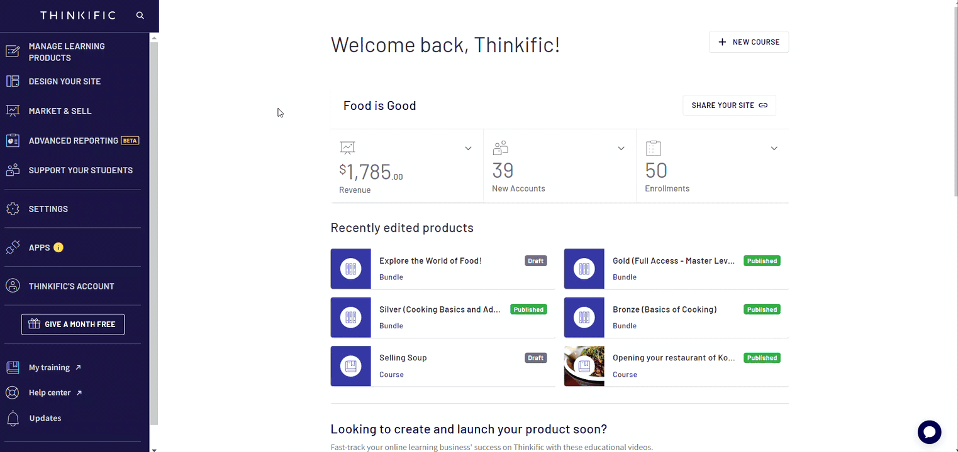Click bundle icon for Explore the World of Food!
This screenshot has width=958, height=452.
(351, 269)
